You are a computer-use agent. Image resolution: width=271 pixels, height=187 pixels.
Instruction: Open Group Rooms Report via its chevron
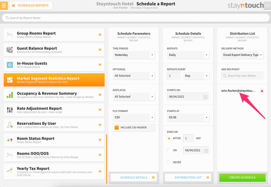coord(100,35)
